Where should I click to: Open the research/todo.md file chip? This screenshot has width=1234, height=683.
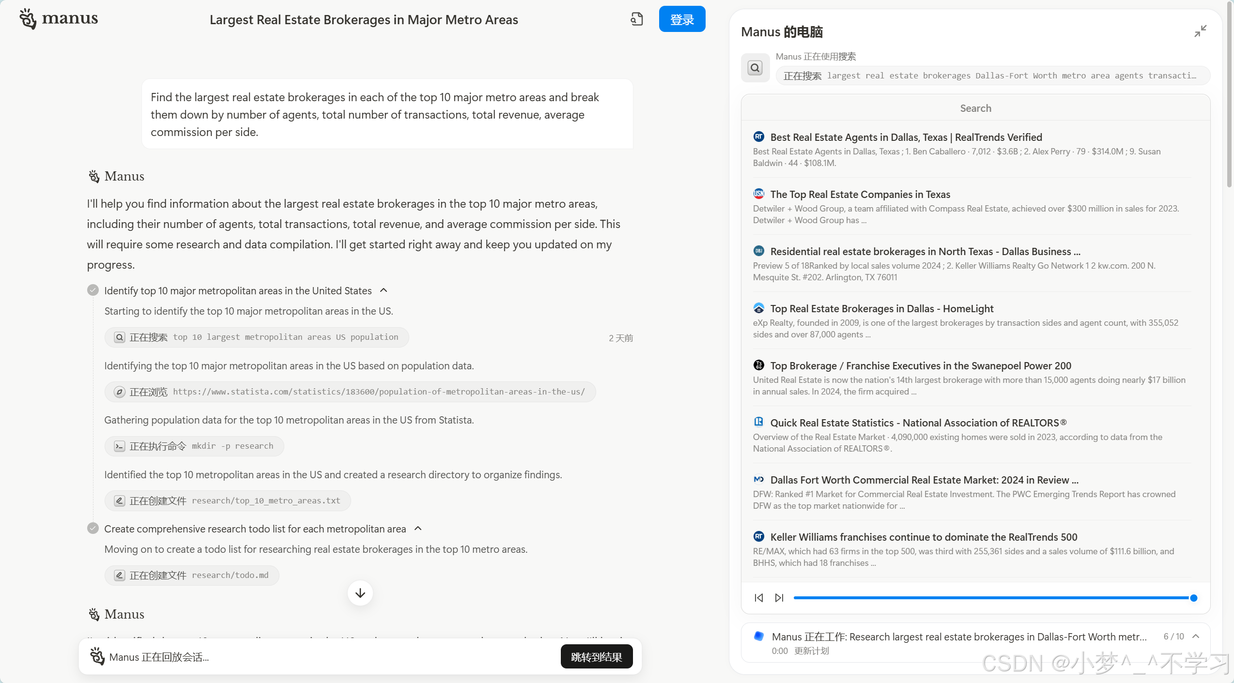[192, 575]
